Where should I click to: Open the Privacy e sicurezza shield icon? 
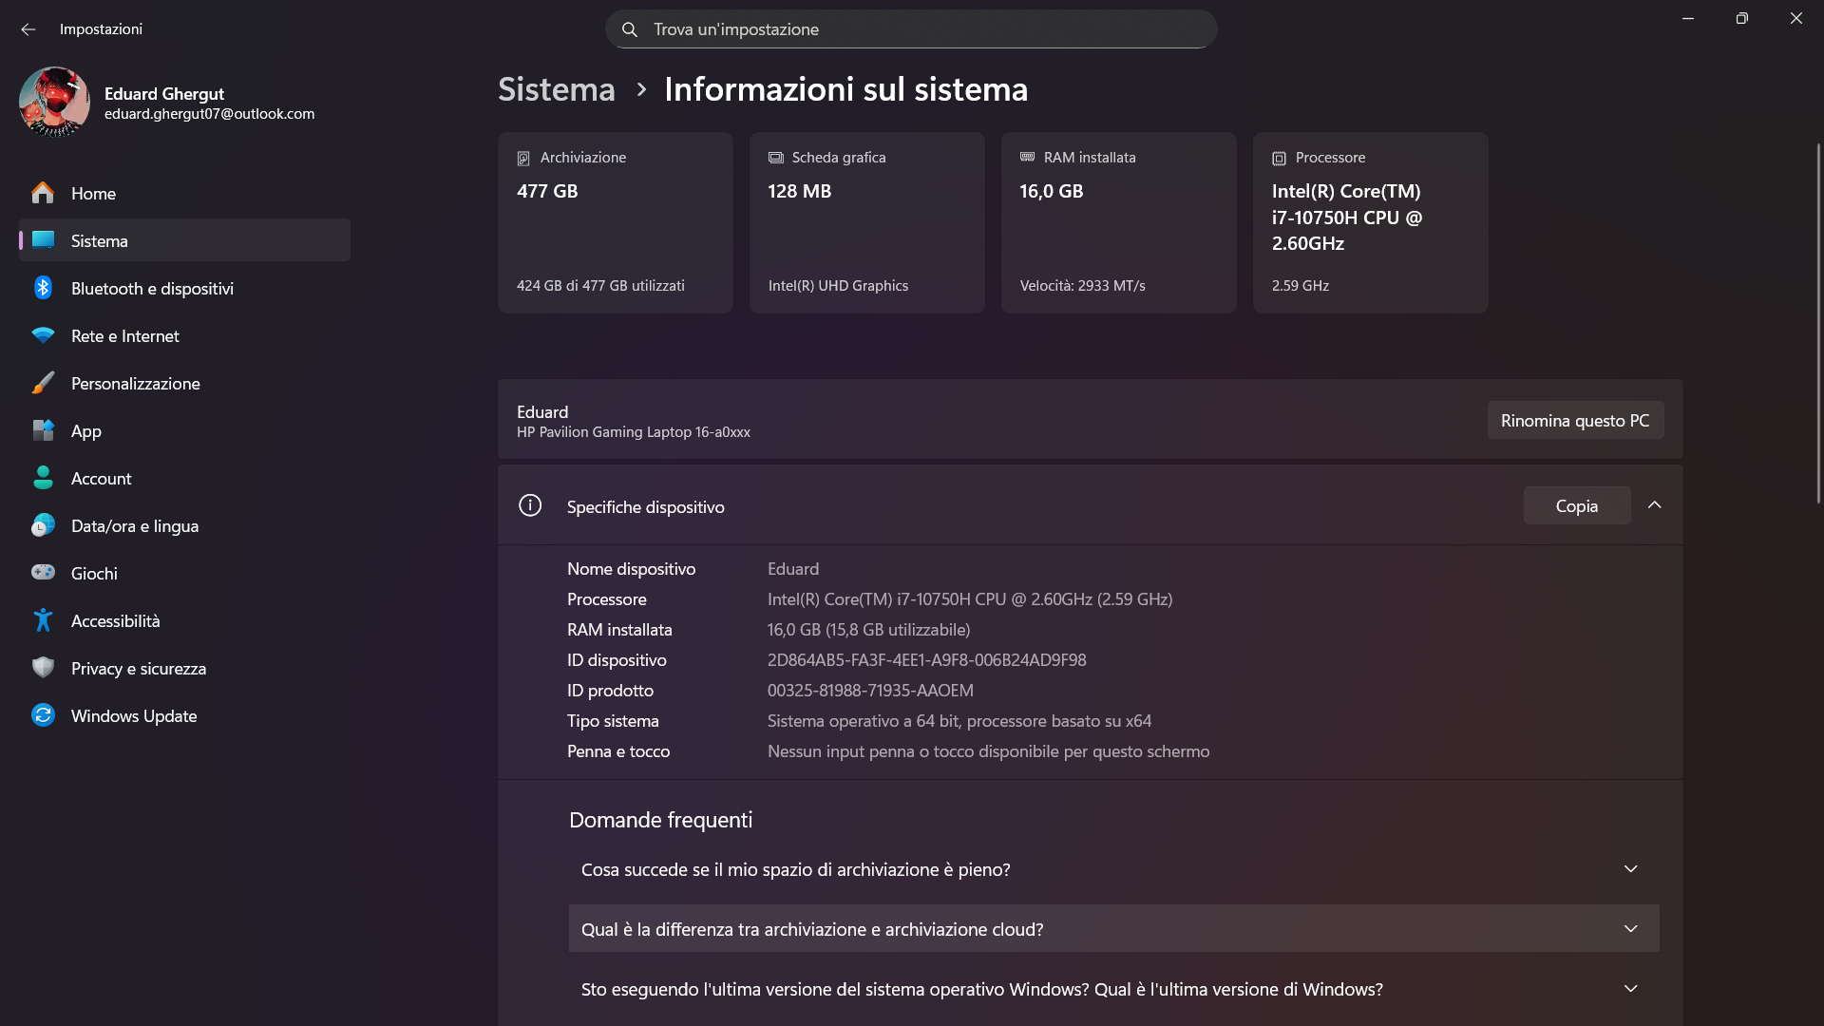pos(43,667)
